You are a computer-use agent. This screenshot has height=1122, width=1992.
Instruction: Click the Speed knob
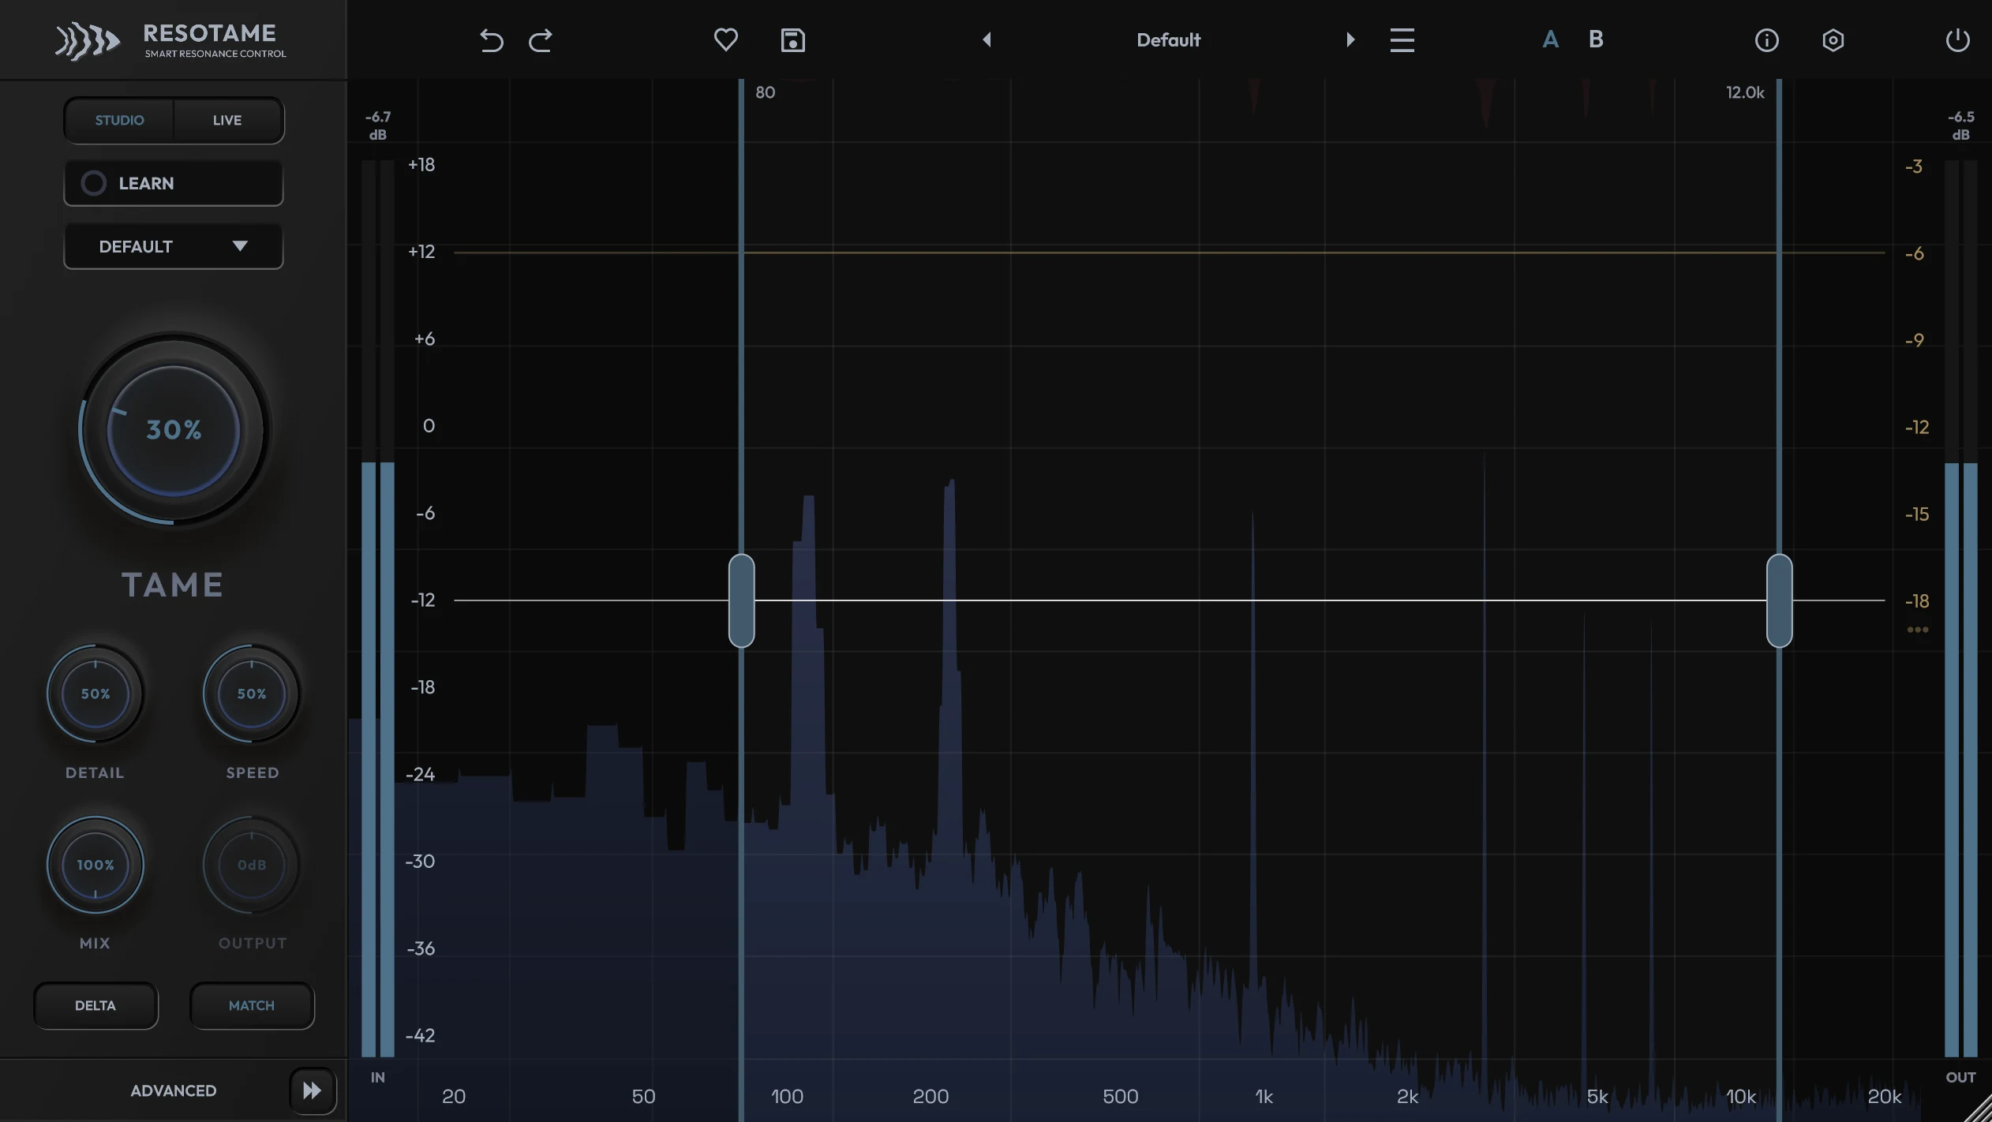(x=252, y=694)
